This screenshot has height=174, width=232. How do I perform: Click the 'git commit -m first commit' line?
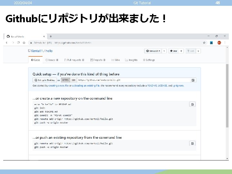coord(53,115)
